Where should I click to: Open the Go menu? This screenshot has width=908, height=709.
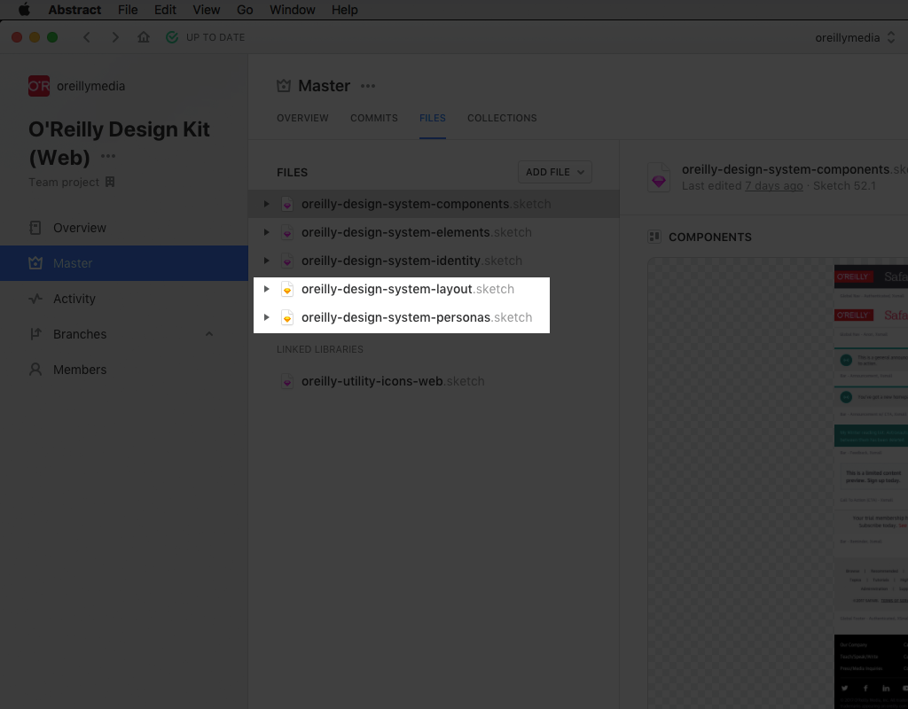[x=245, y=10]
